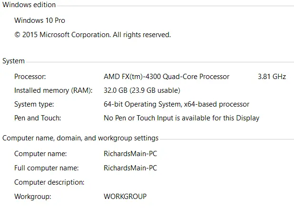Click the Processor label
294x208 pixels.
[x=30, y=76]
